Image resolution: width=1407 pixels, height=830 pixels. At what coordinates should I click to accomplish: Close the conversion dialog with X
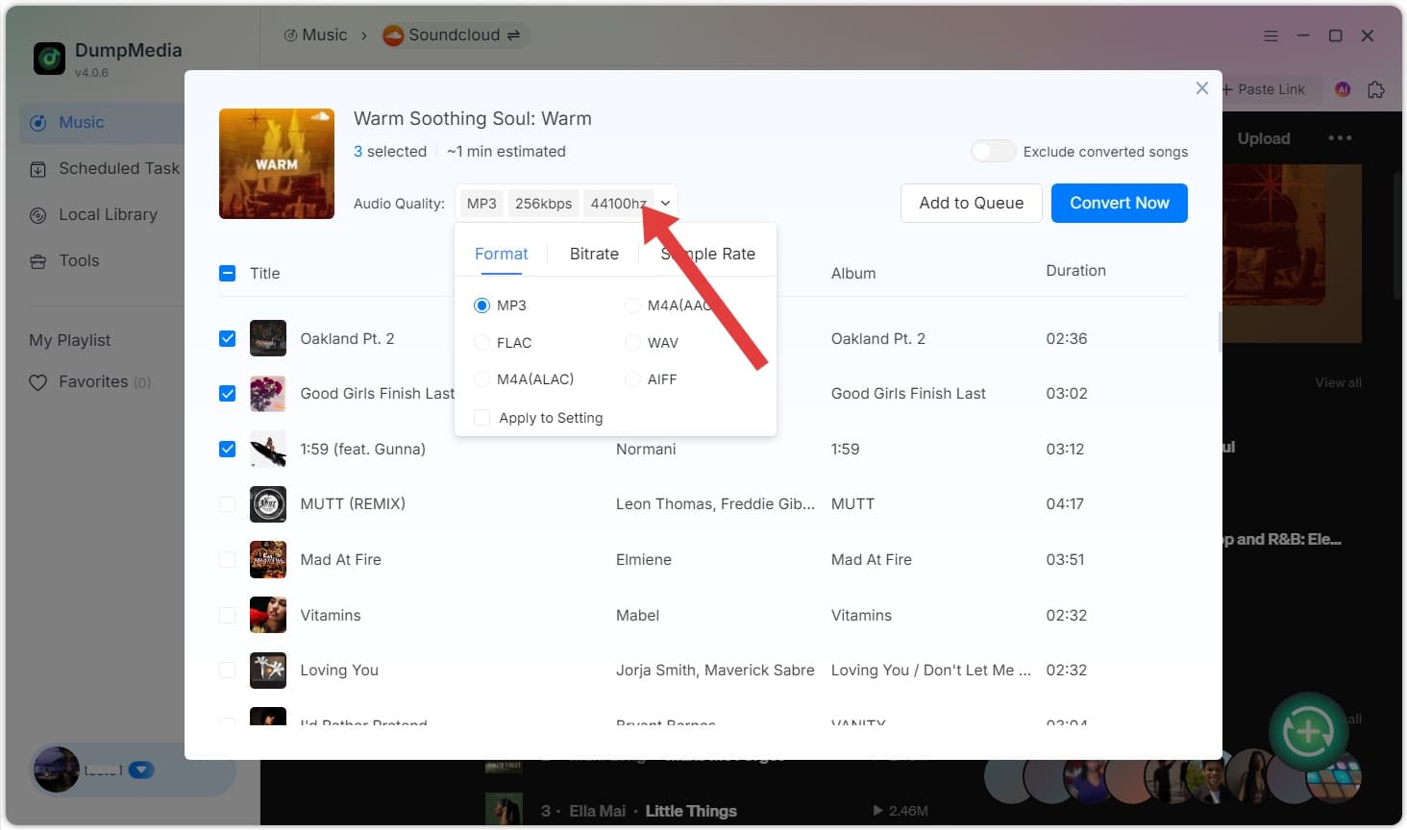[1201, 88]
